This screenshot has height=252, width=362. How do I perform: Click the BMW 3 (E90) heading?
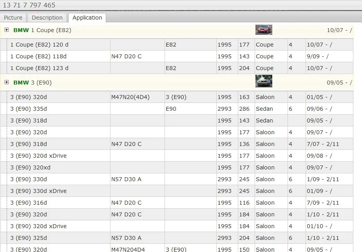(x=33, y=83)
